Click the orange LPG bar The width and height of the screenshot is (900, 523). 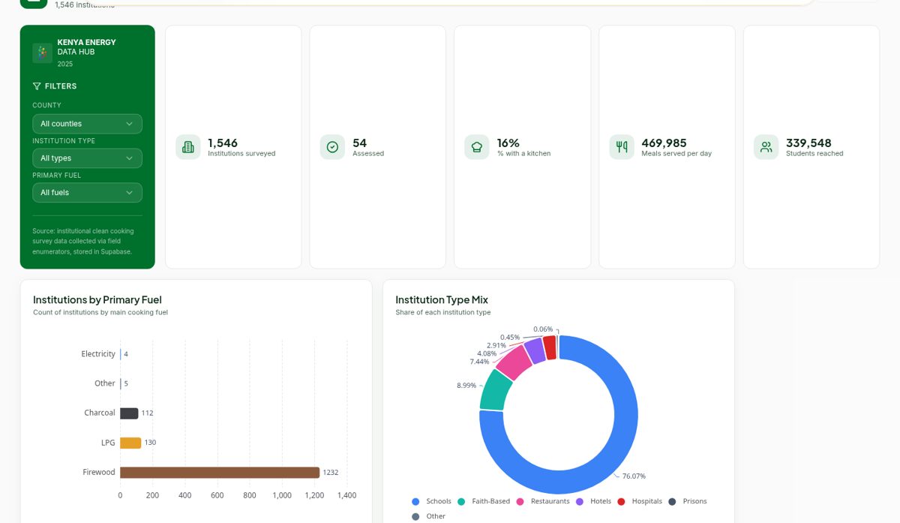click(130, 443)
